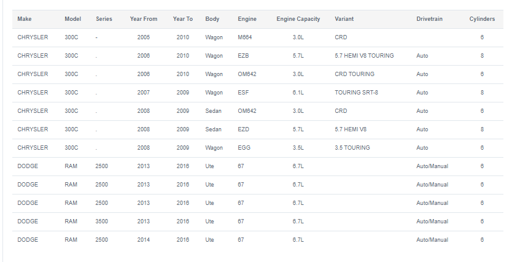The height and width of the screenshot is (262, 512).
Task: Click the 3500 series cell
Action: (101, 222)
